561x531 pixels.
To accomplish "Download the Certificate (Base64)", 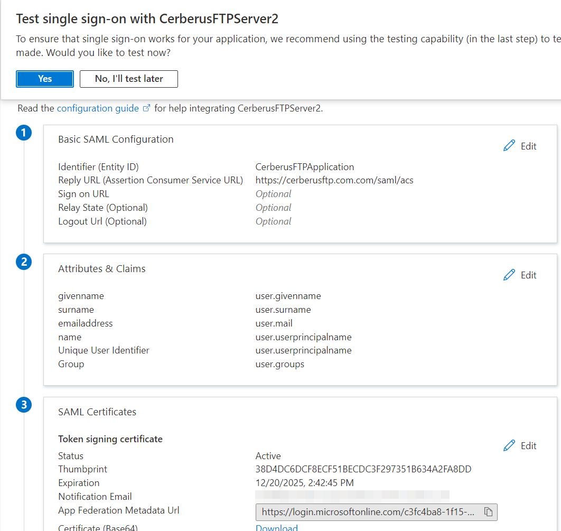I will coord(276,527).
